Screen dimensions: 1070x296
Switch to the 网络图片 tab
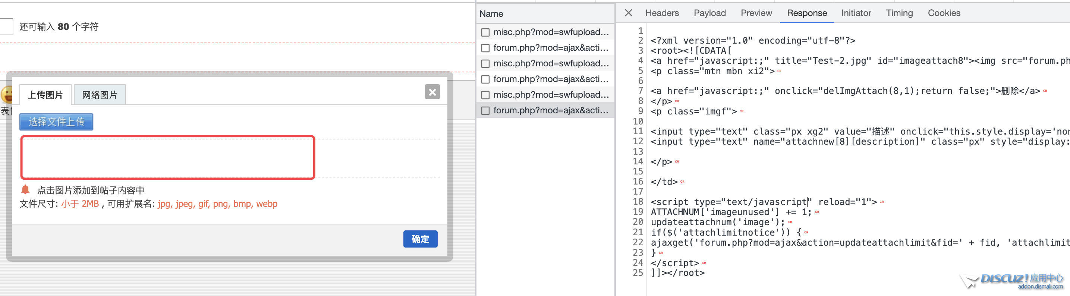tap(100, 95)
